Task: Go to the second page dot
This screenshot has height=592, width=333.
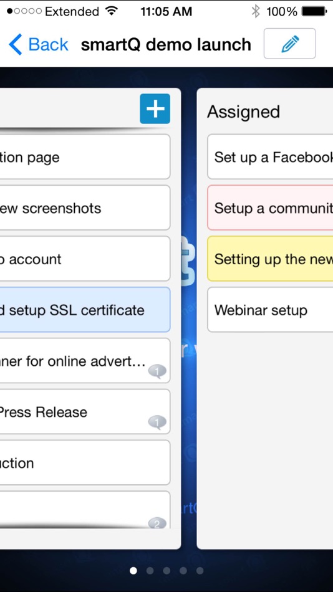Action: [x=150, y=570]
